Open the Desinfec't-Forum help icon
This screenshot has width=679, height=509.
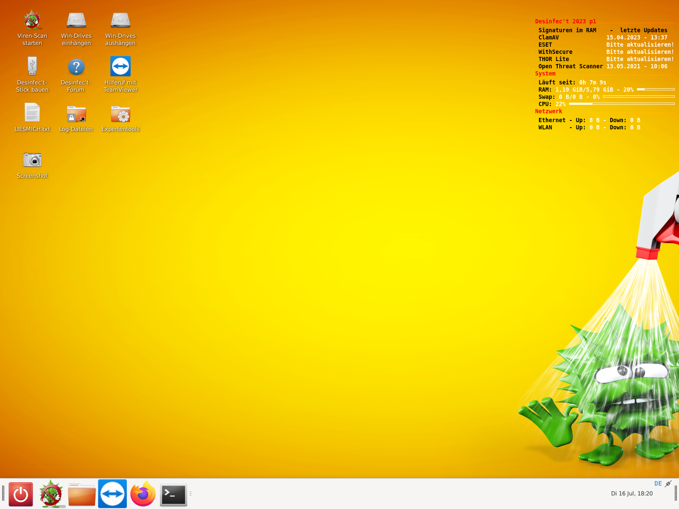[x=76, y=67]
